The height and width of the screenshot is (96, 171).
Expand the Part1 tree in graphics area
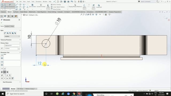(x=22, y=15)
